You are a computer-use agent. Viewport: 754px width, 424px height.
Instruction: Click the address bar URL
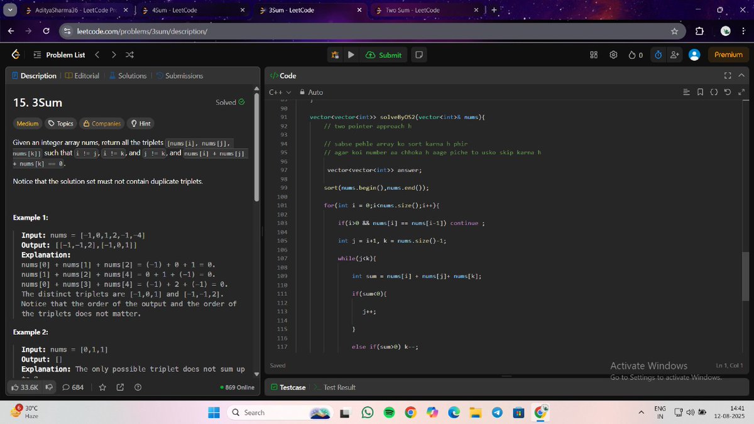point(143,31)
